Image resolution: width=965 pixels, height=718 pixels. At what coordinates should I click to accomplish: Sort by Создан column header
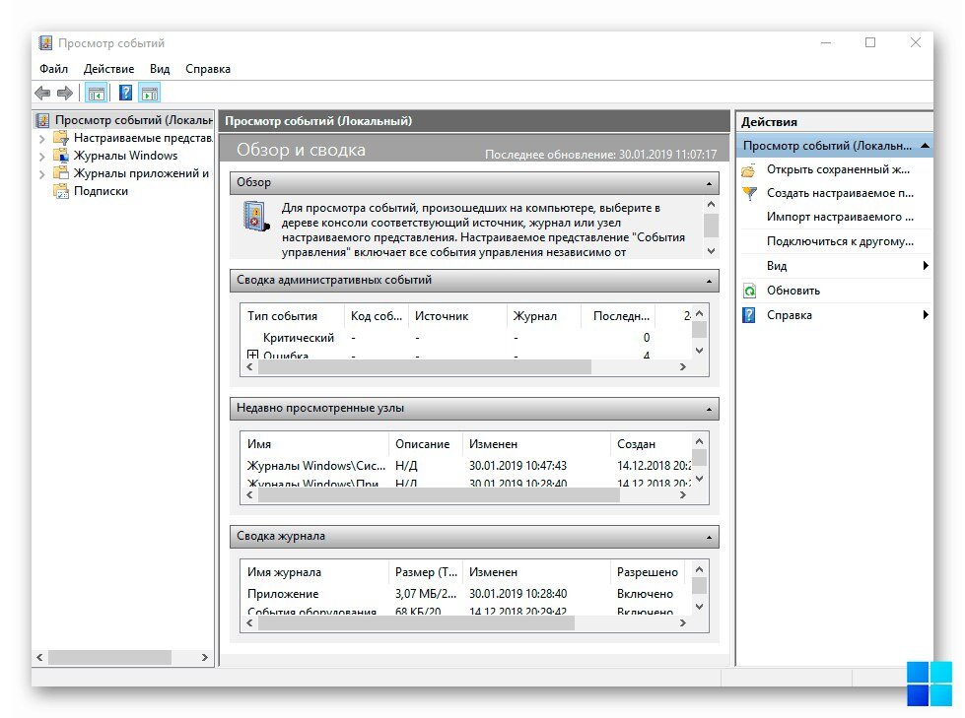[x=651, y=444]
